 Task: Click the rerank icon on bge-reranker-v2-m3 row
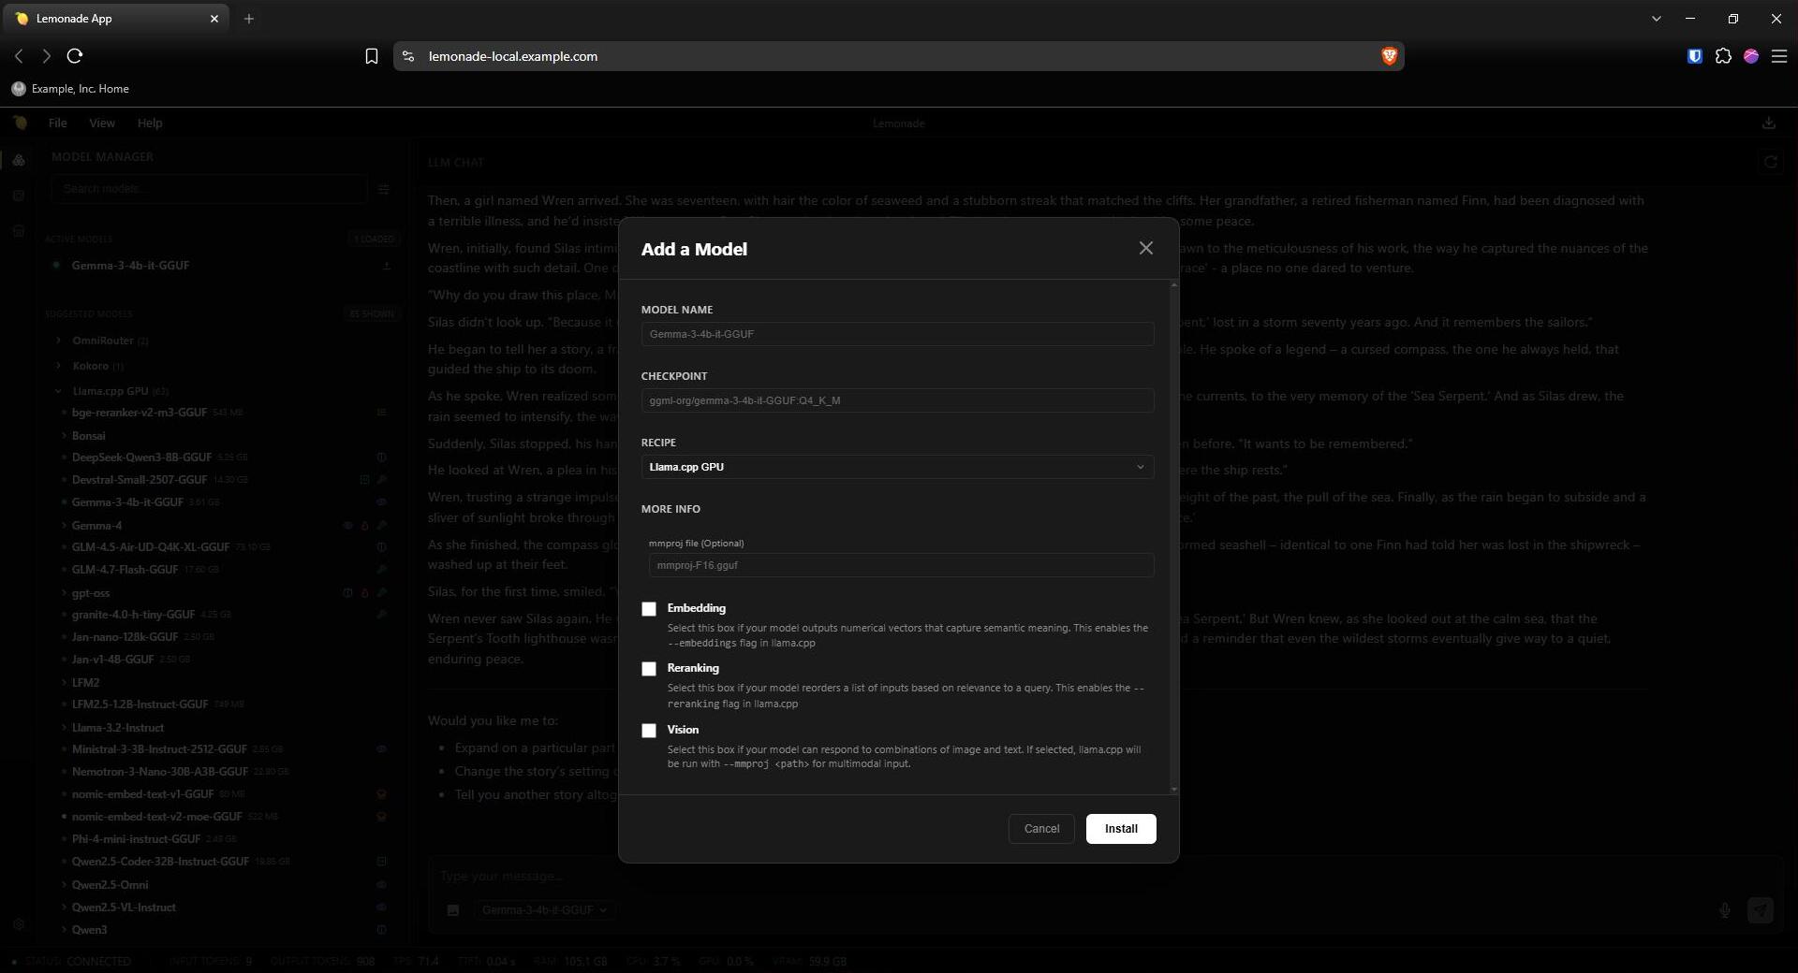381,413
